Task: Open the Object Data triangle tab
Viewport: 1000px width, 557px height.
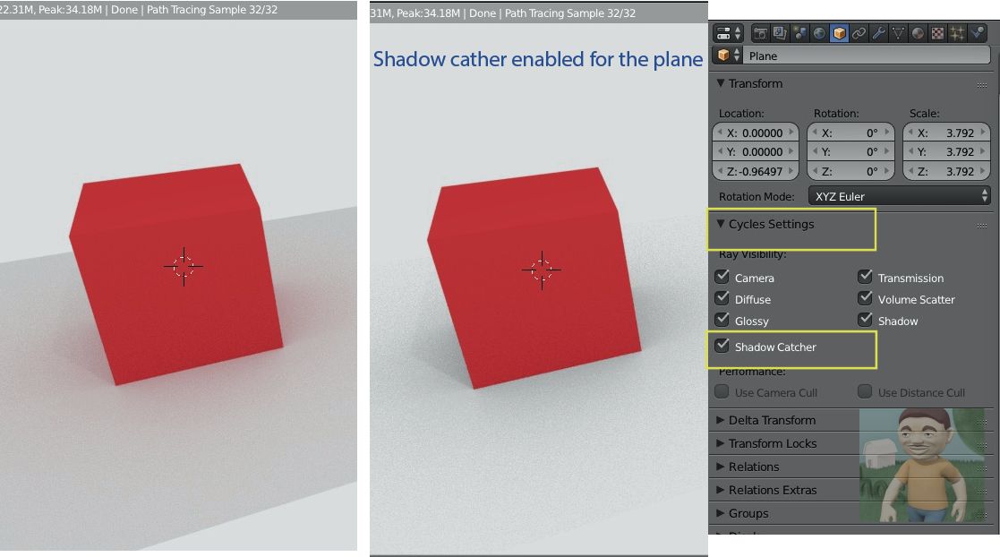Action: [x=899, y=33]
